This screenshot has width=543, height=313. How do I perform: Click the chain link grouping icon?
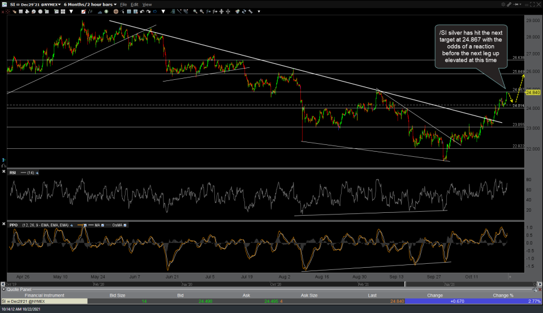click(508, 5)
